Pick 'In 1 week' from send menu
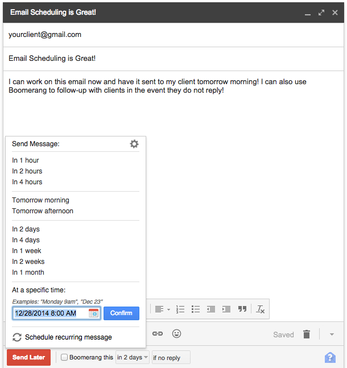This screenshot has height=368, width=347. pyautogui.click(x=27, y=251)
